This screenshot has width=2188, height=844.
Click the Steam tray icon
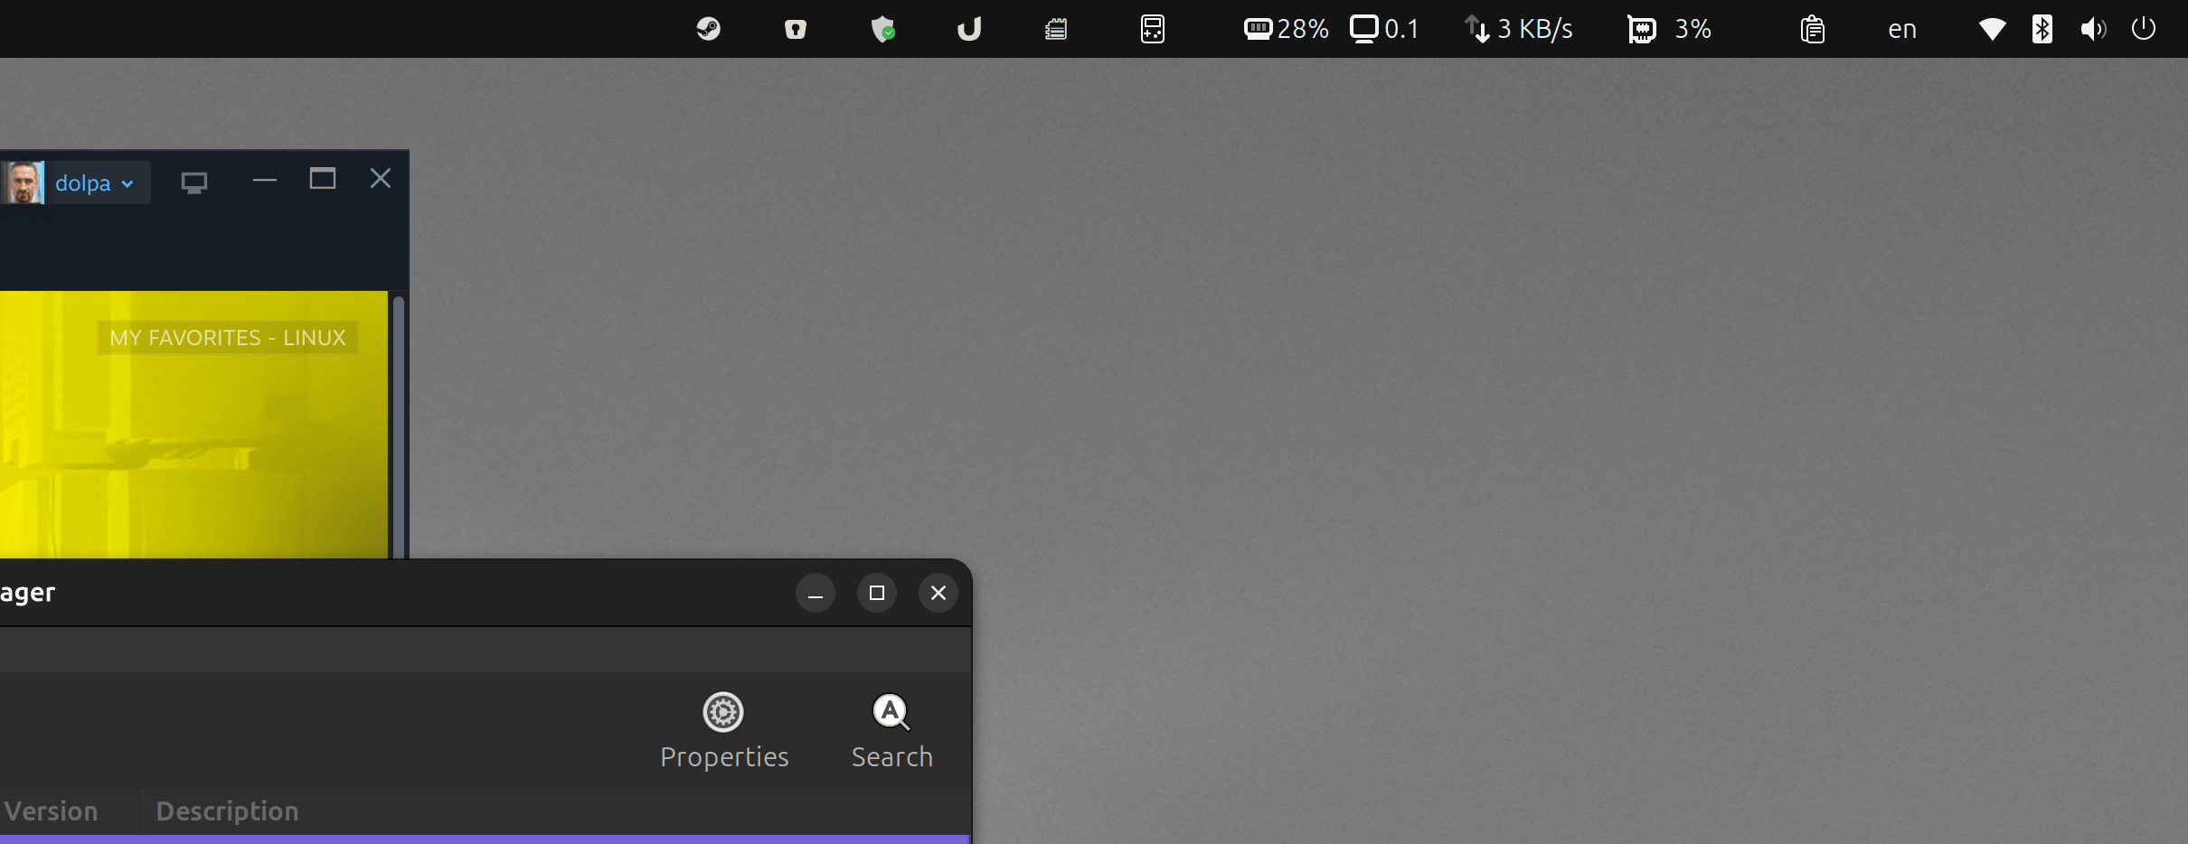[708, 29]
